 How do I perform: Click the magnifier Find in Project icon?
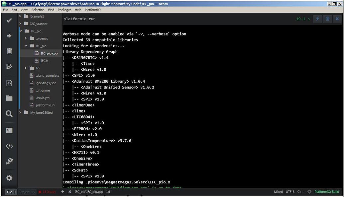pos(9,114)
